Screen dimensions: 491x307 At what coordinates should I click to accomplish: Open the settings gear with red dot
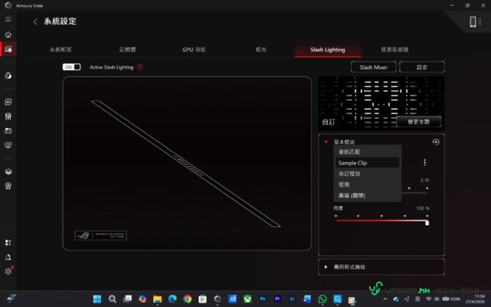click(x=8, y=271)
